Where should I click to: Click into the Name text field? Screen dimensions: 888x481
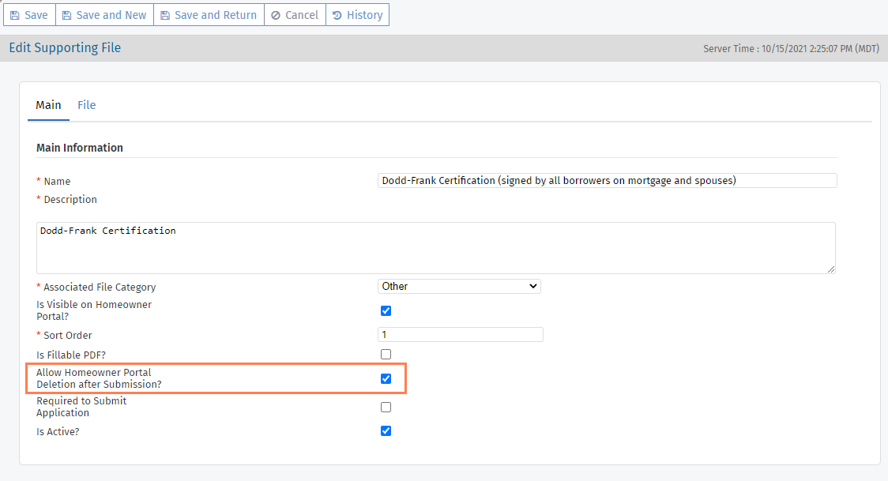pos(607,180)
